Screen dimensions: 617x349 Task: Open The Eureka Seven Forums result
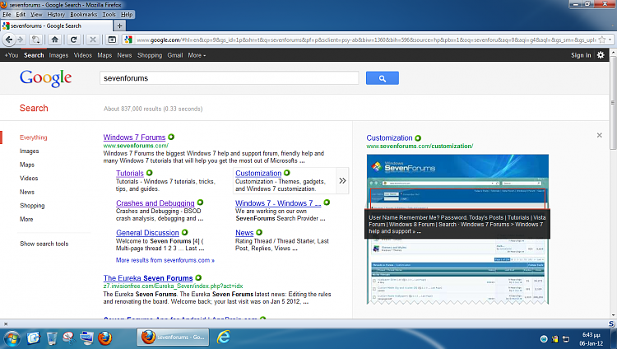point(148,278)
